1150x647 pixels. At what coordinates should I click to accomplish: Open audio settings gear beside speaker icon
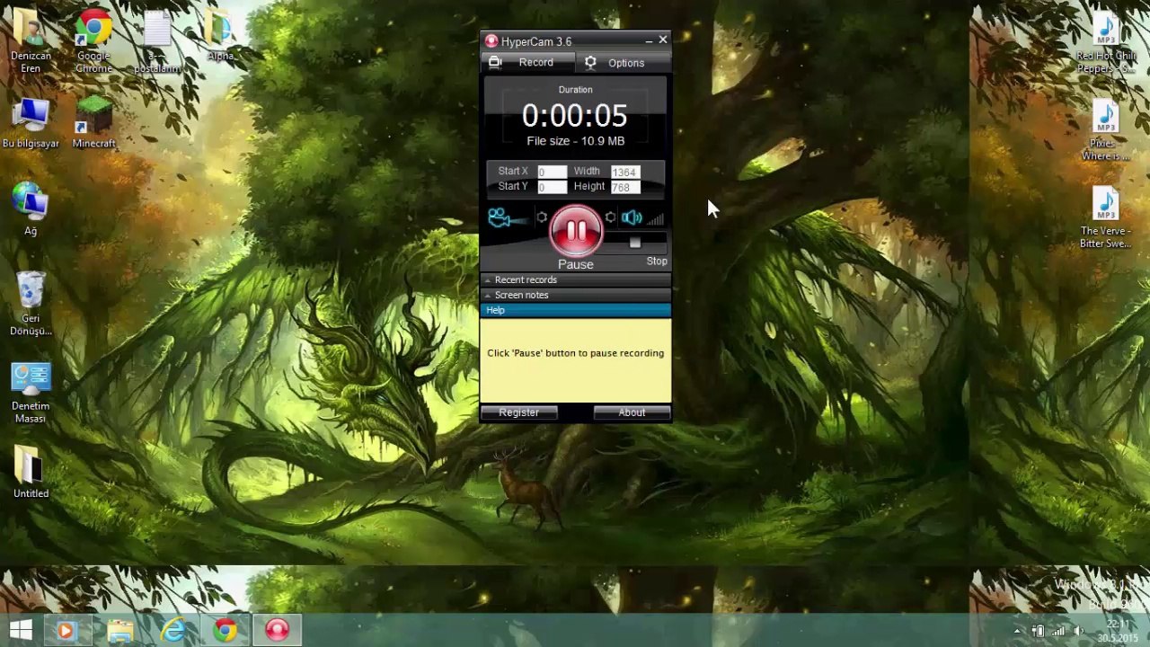[610, 217]
